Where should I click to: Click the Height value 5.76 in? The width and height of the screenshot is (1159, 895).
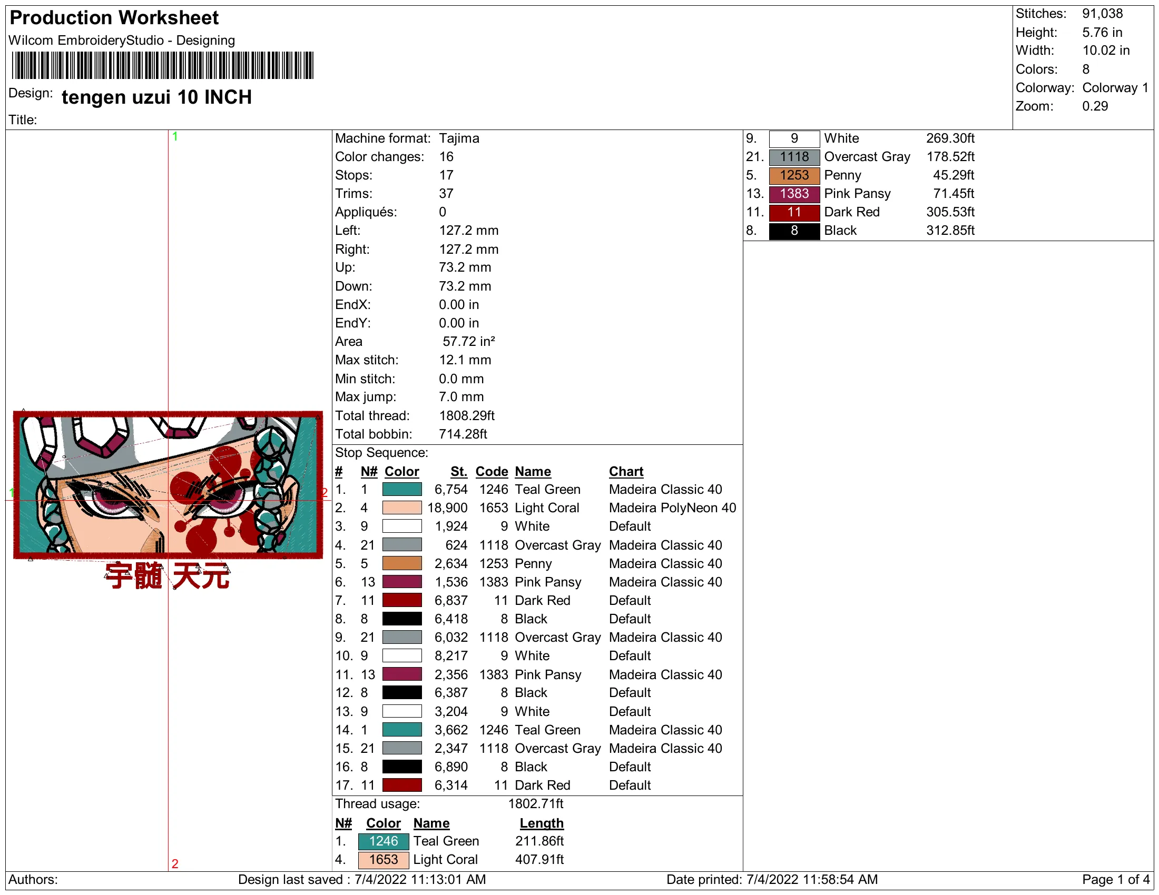[x=1102, y=32]
